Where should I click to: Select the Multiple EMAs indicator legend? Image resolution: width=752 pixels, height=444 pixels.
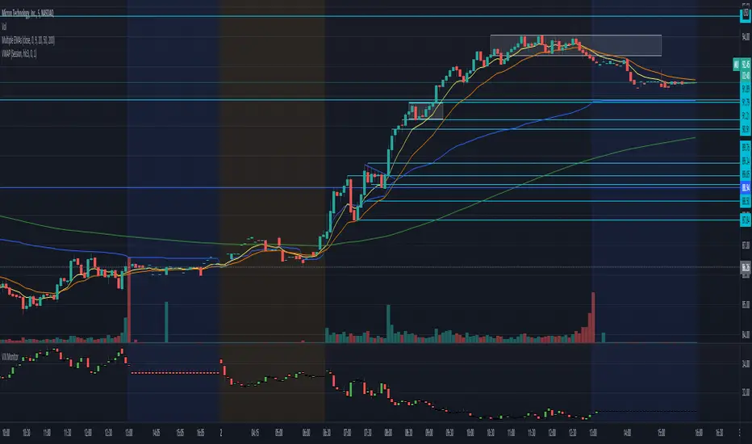[x=27, y=40]
